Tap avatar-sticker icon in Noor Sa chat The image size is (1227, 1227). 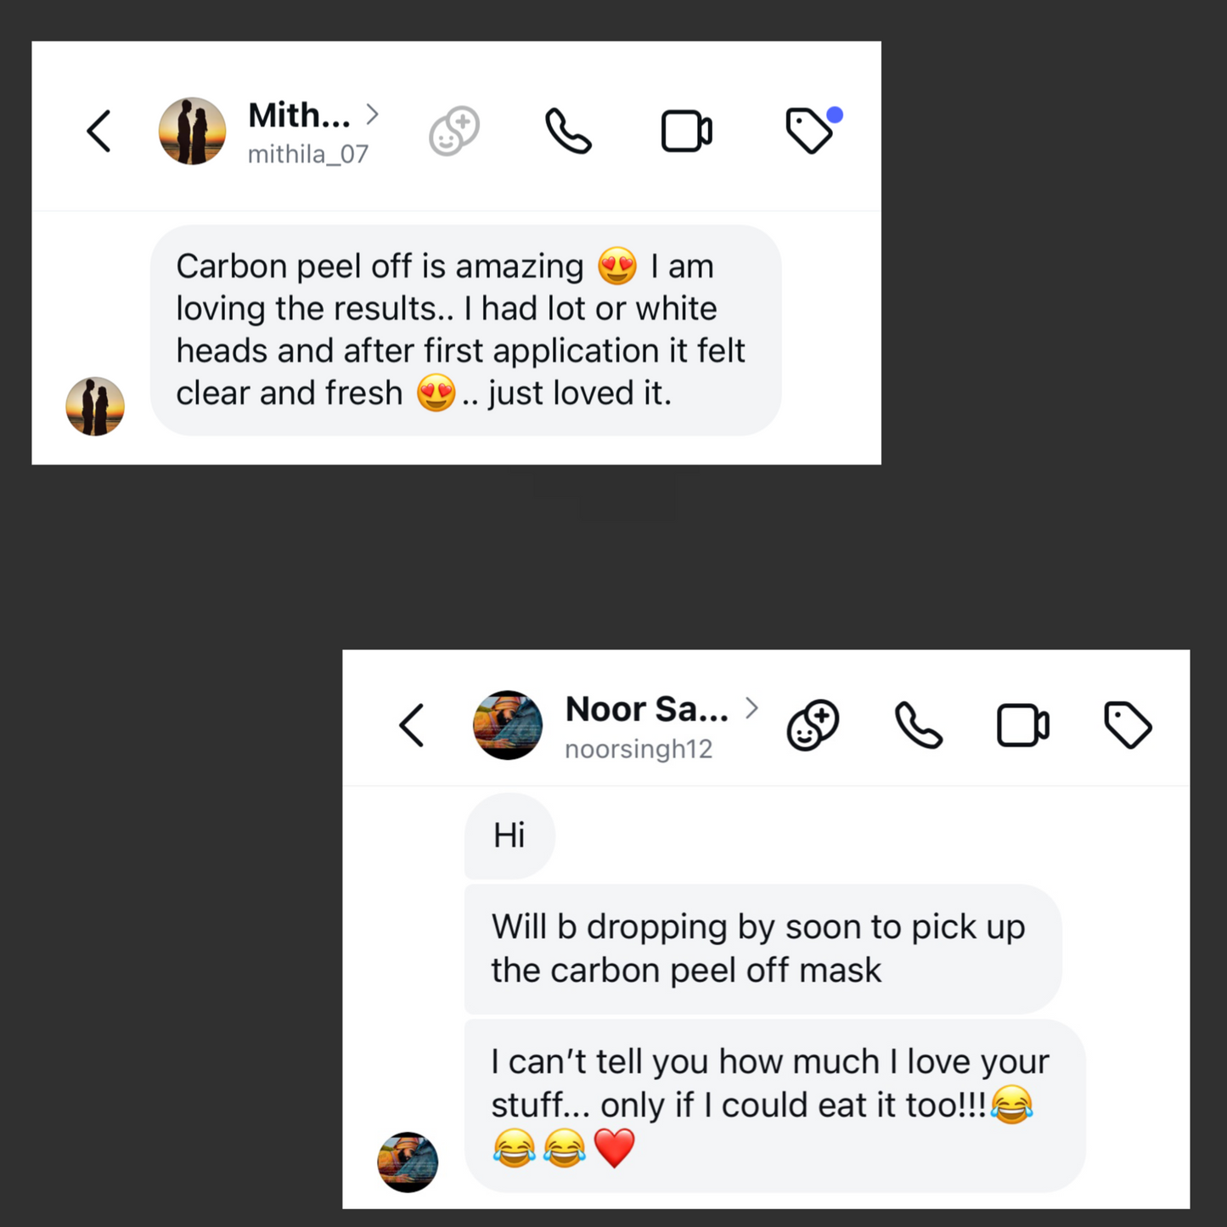813,725
